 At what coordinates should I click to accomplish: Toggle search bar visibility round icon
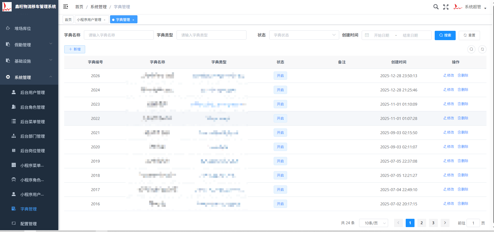point(471,49)
